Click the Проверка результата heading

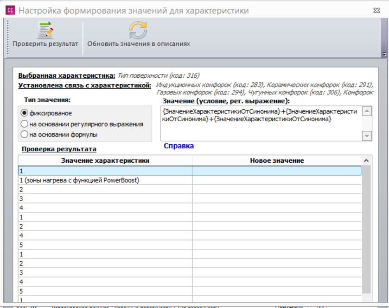tap(59, 149)
